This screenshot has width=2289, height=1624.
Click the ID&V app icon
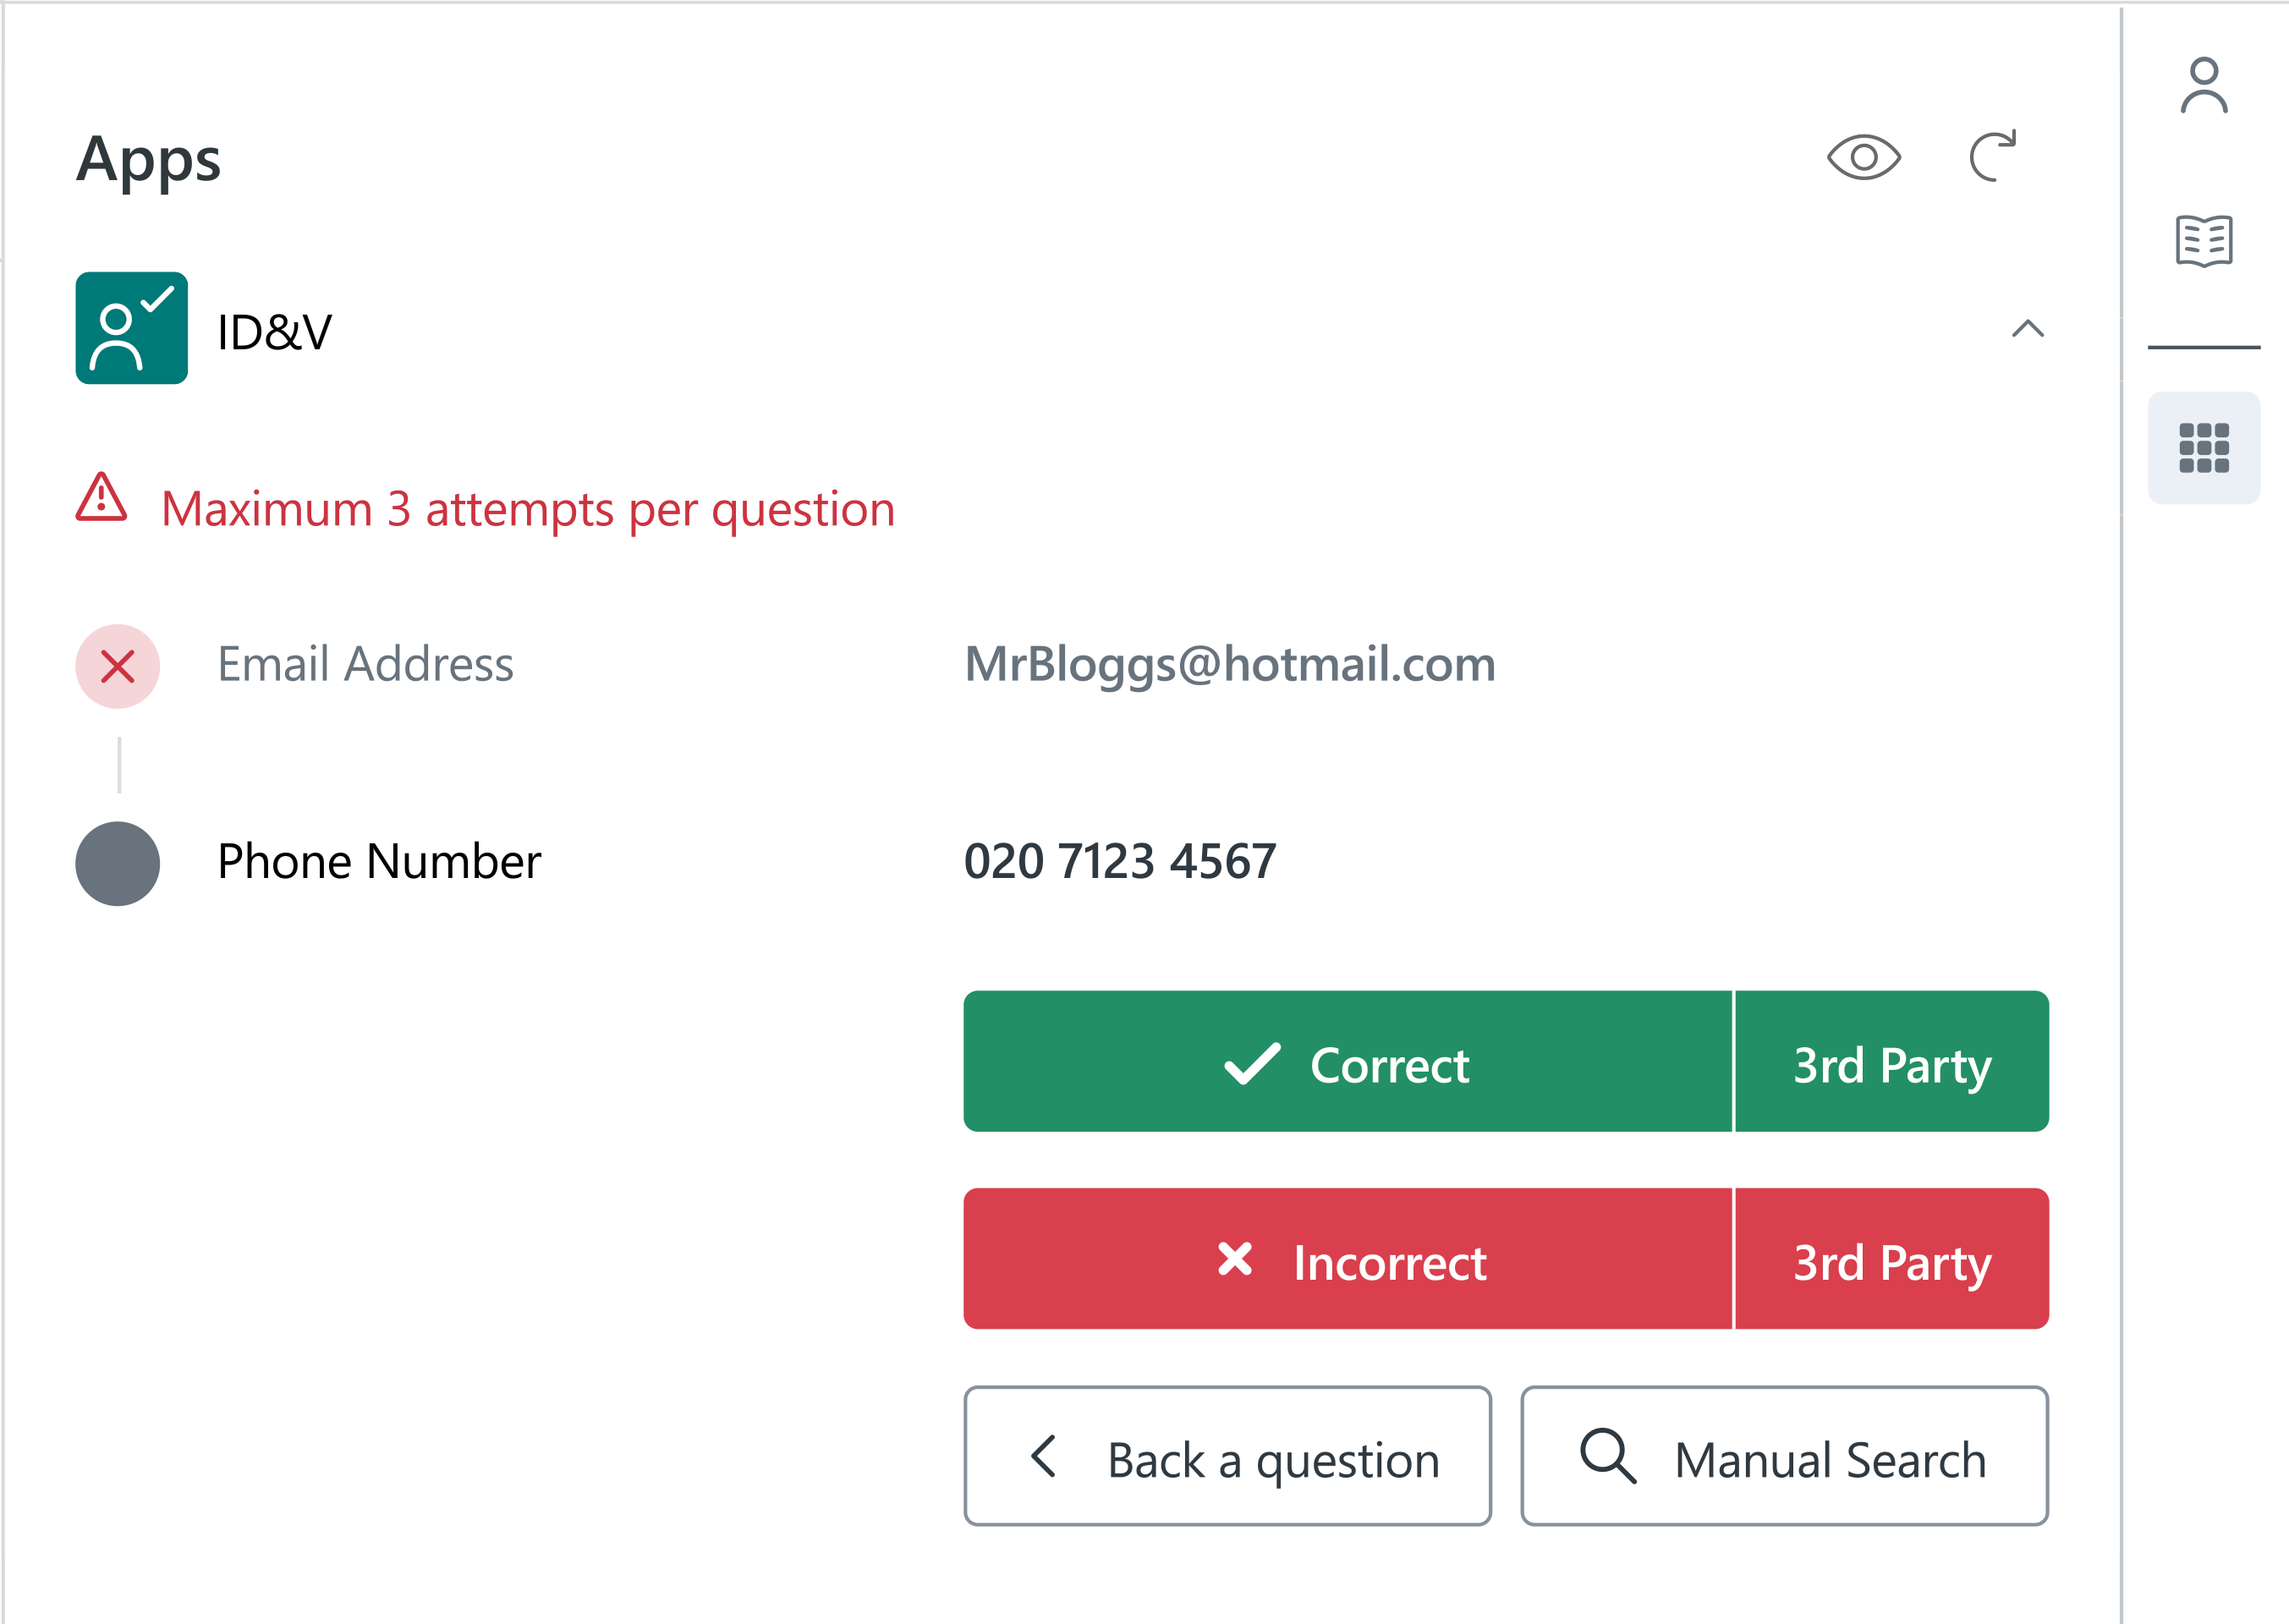pyautogui.click(x=131, y=328)
